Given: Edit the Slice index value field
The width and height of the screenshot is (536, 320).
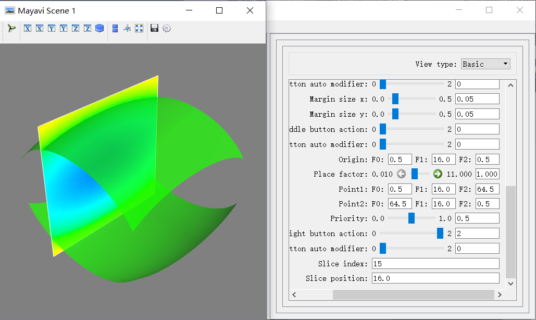Looking at the screenshot, I should (x=435, y=263).
